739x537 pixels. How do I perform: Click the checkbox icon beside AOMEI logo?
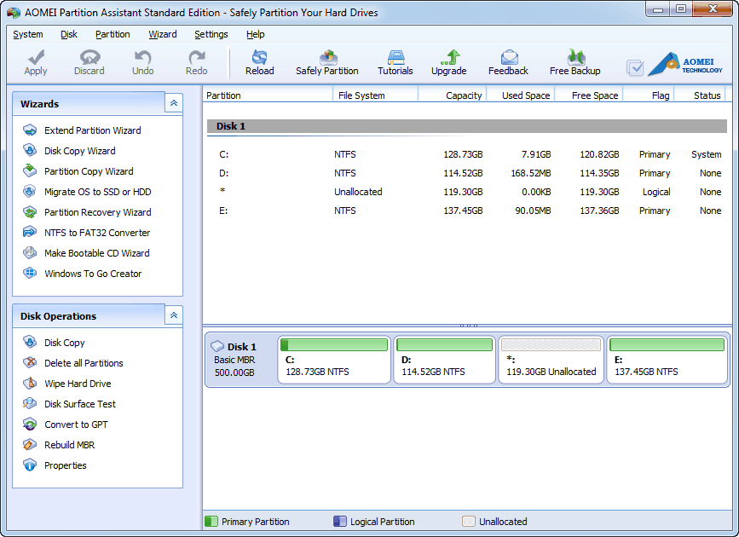635,68
